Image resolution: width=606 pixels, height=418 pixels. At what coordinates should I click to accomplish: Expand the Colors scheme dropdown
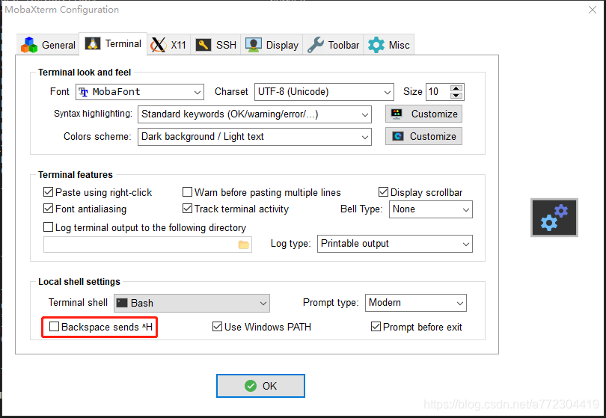click(254, 137)
